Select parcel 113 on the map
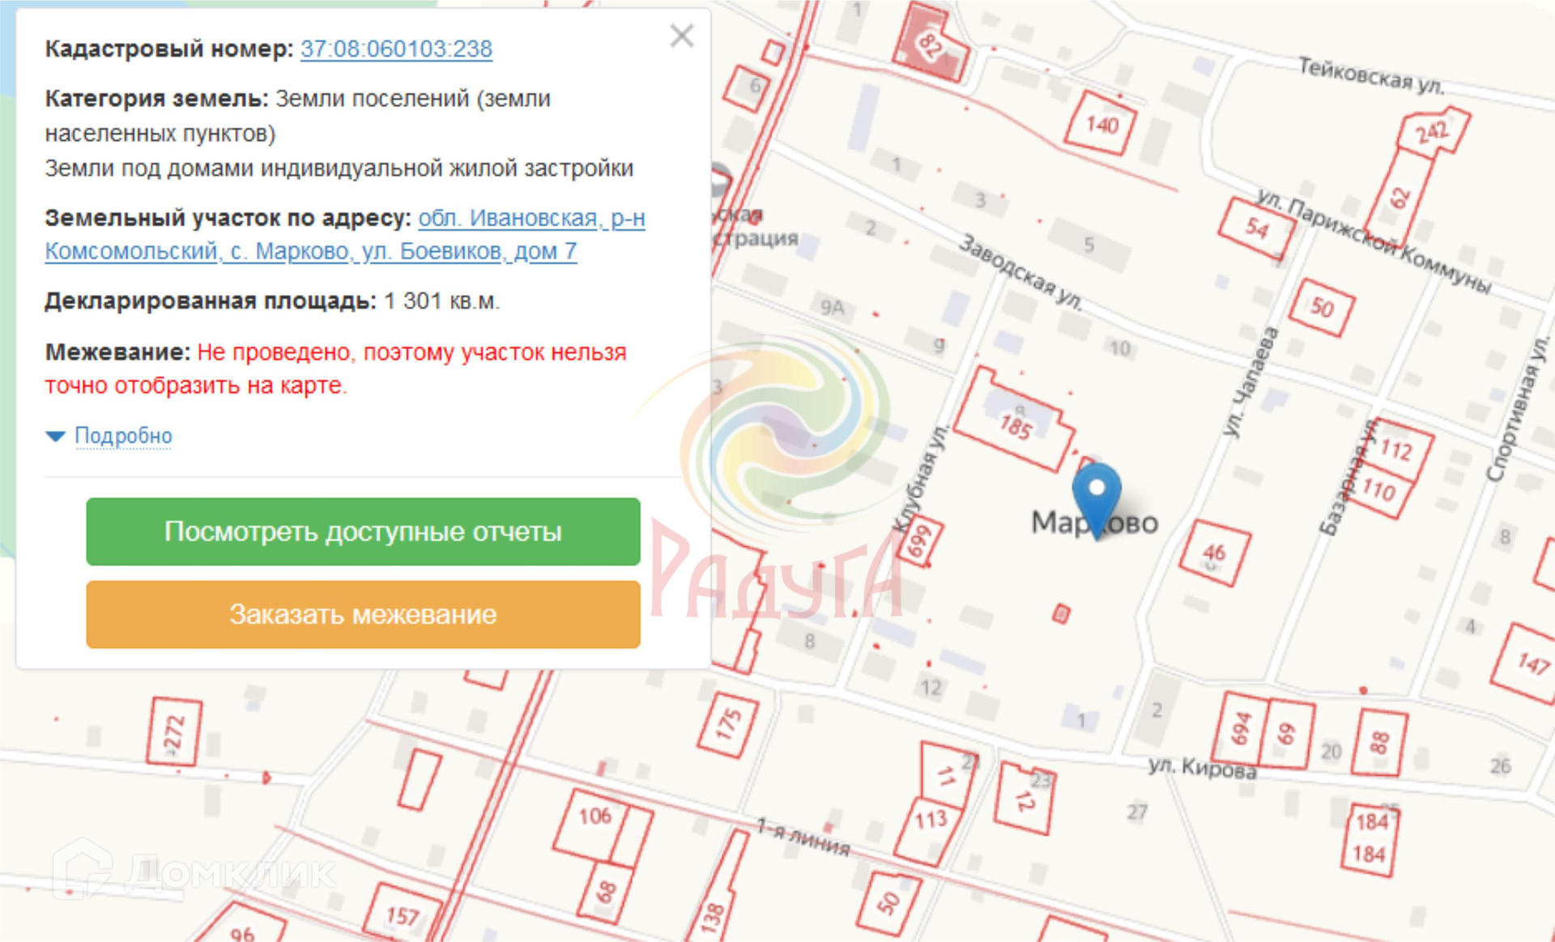The image size is (1555, 942). (x=930, y=821)
